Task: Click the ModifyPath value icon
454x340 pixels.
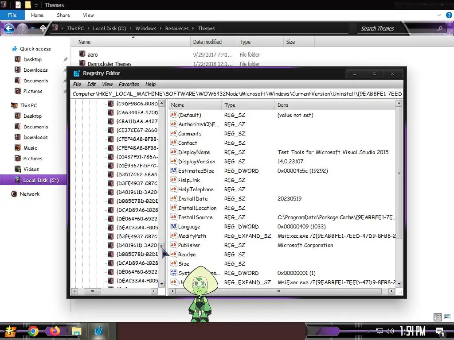Action: [173, 236]
